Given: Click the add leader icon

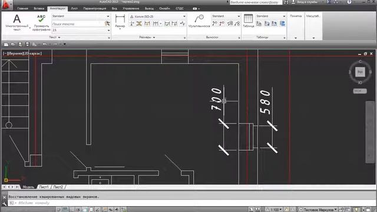Looking at the screenshot, I should [214, 24].
